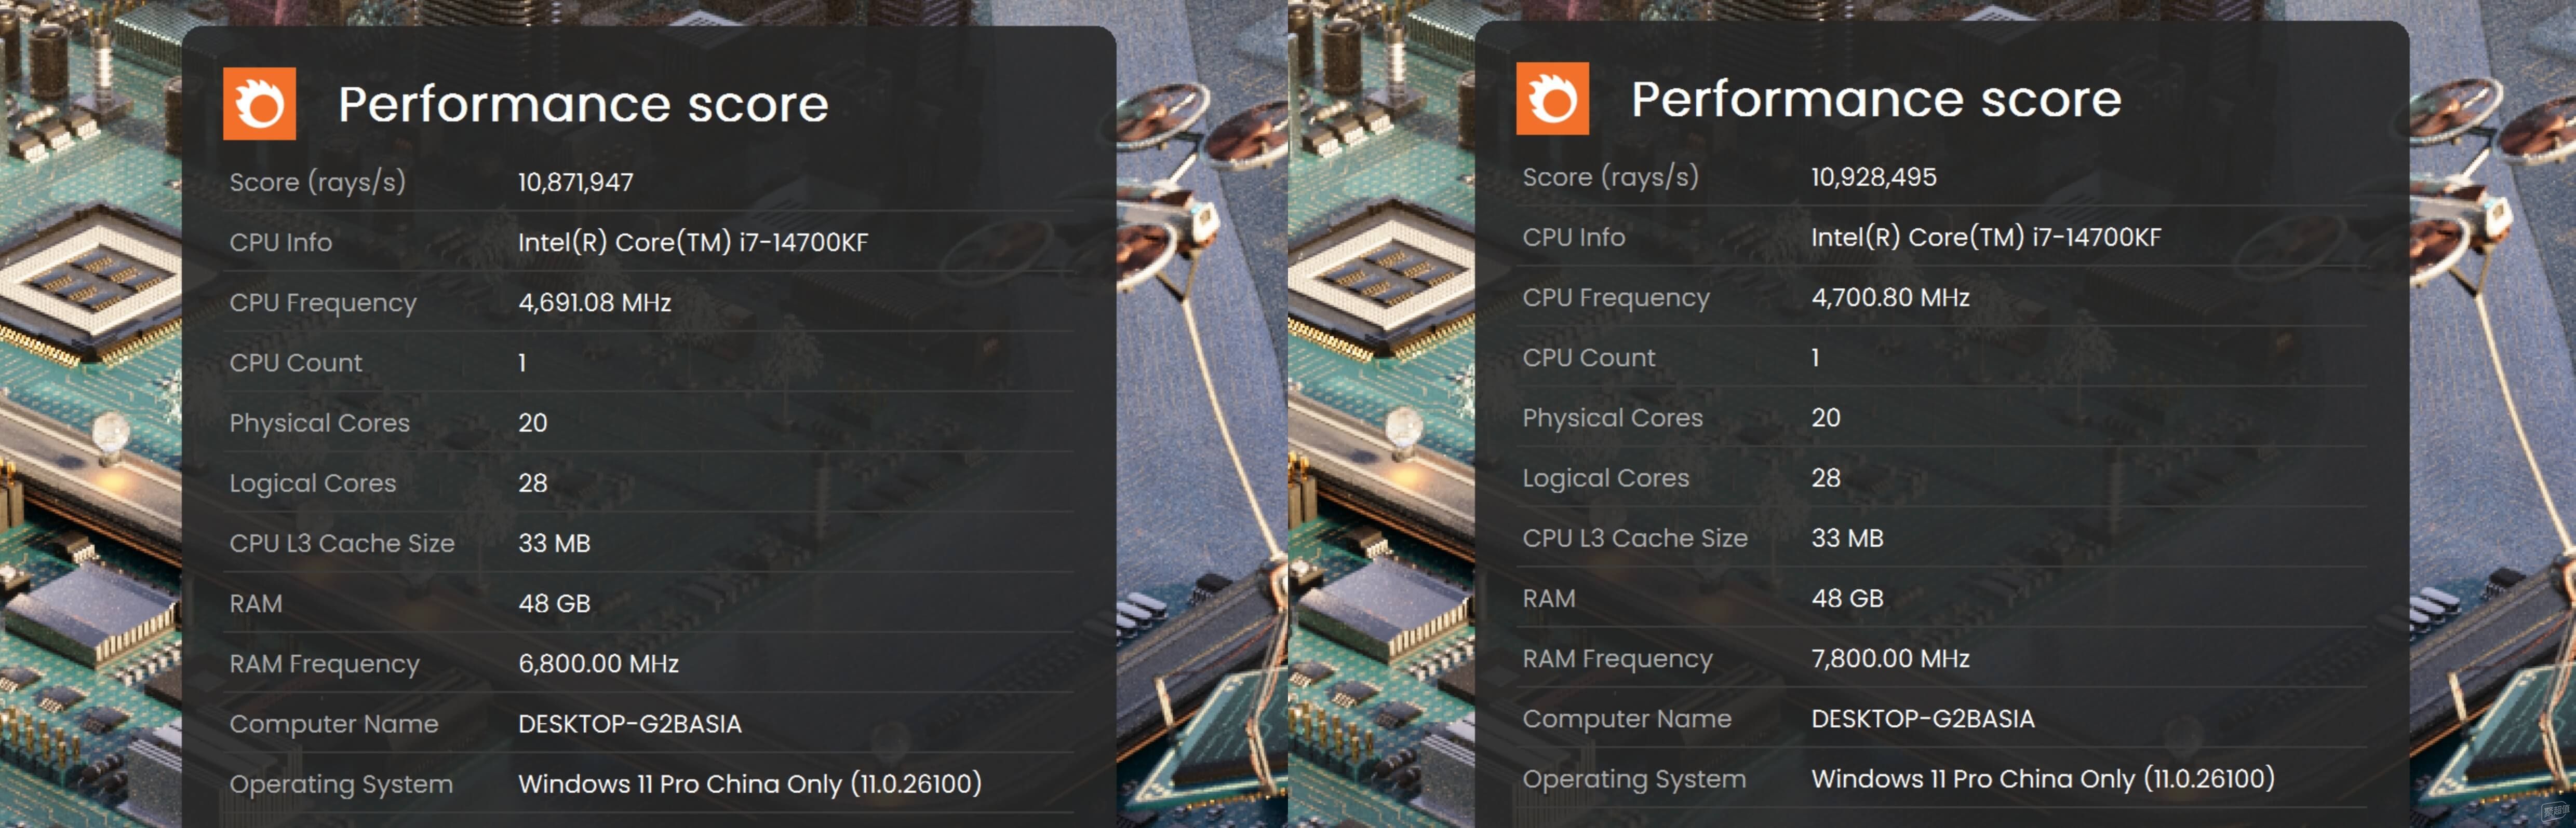Image resolution: width=2576 pixels, height=828 pixels.
Task: Click right panel 'CPU Frequency' label
Action: coord(1616,299)
